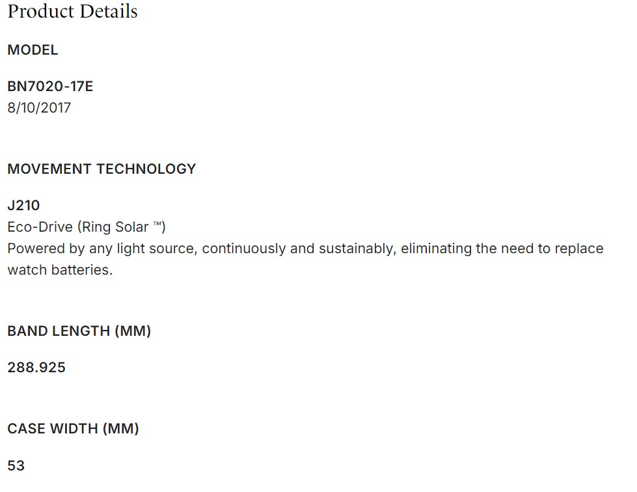Image resolution: width=637 pixels, height=492 pixels.
Task: Click the trademark symbol after Ring Solar
Action: click(x=157, y=226)
